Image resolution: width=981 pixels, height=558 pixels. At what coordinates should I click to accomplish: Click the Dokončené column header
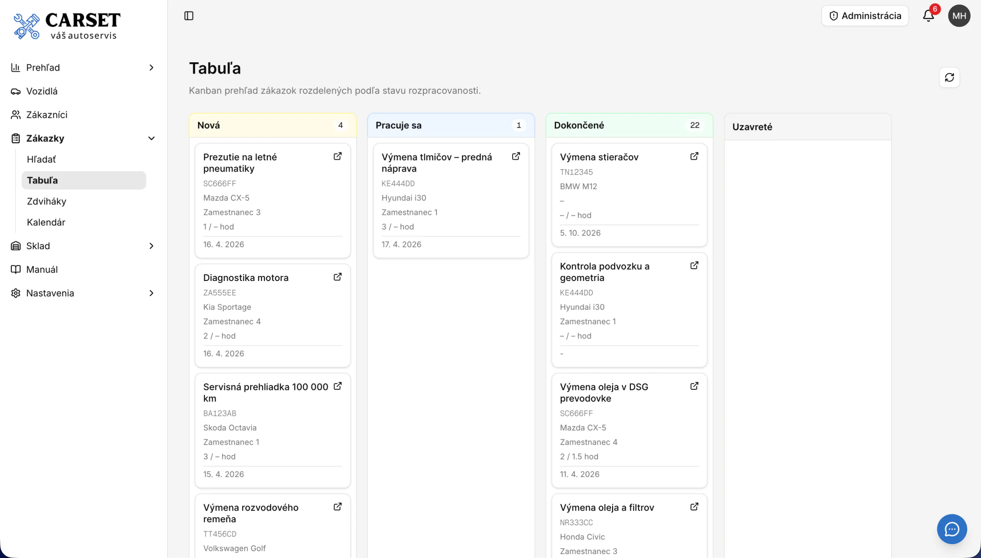click(629, 126)
